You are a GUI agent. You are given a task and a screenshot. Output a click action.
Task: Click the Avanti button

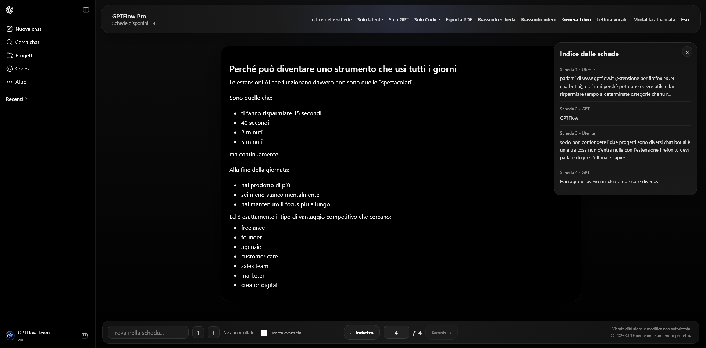pyautogui.click(x=441, y=332)
